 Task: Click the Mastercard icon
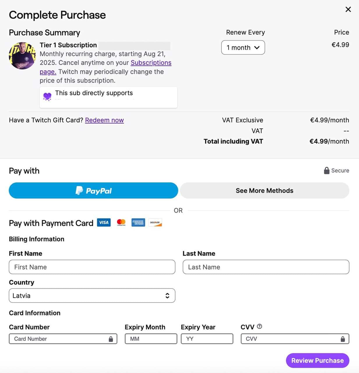121,222
